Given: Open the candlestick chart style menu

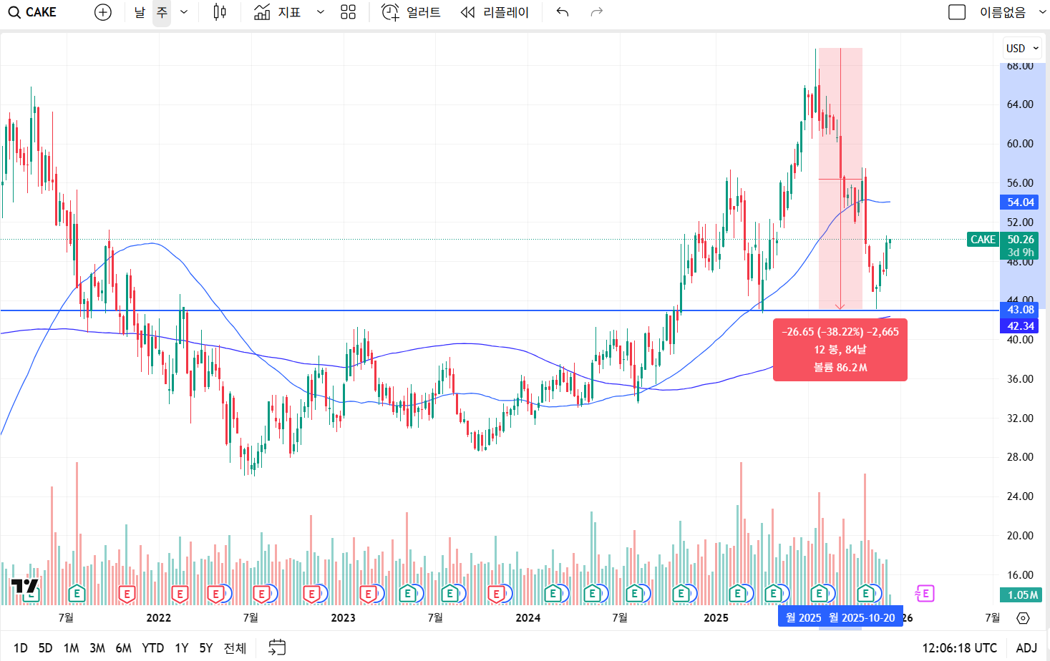Looking at the screenshot, I should [220, 12].
